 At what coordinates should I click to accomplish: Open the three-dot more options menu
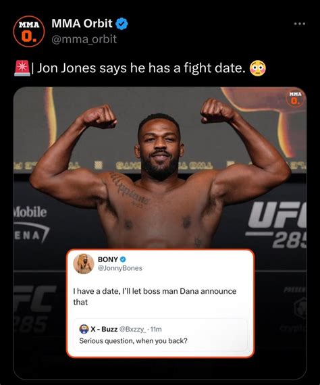click(x=300, y=24)
